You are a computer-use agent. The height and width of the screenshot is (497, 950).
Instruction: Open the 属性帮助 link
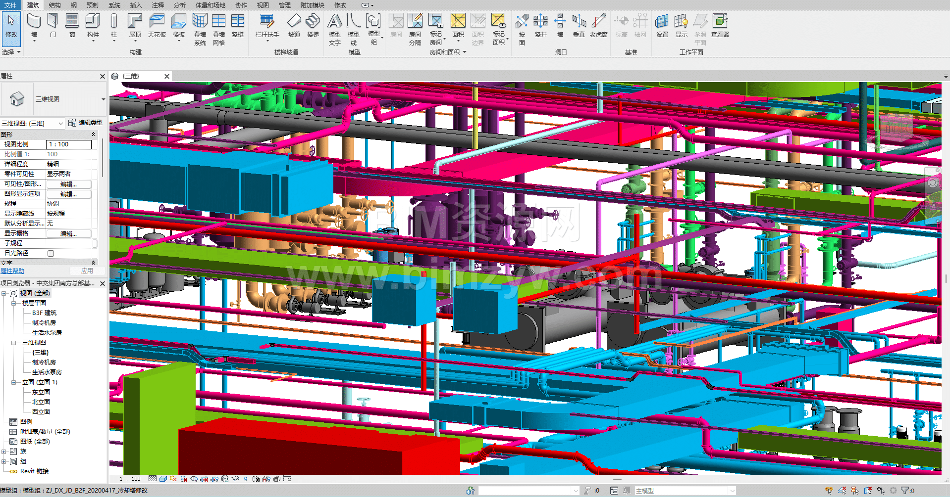coord(12,271)
